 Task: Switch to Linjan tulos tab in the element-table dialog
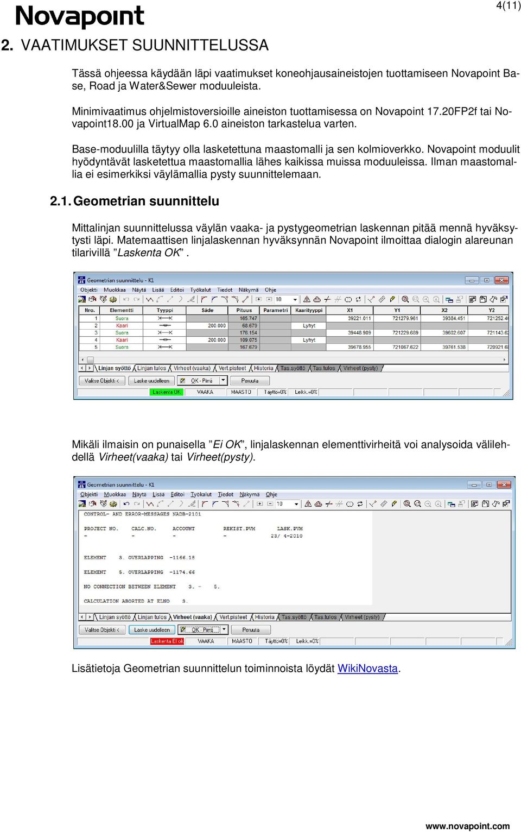point(151,368)
